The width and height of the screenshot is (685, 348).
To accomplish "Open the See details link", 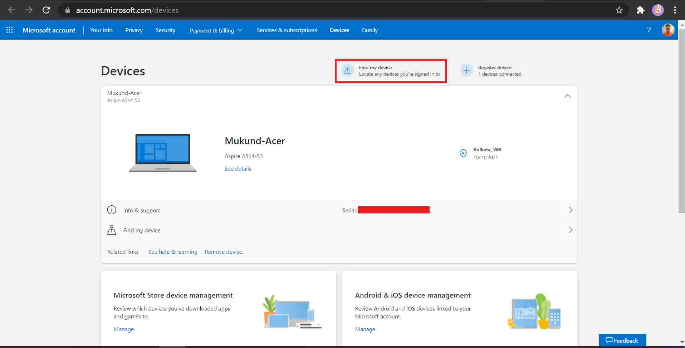I will [238, 168].
